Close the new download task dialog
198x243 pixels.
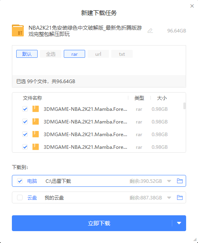[x=192, y=6]
